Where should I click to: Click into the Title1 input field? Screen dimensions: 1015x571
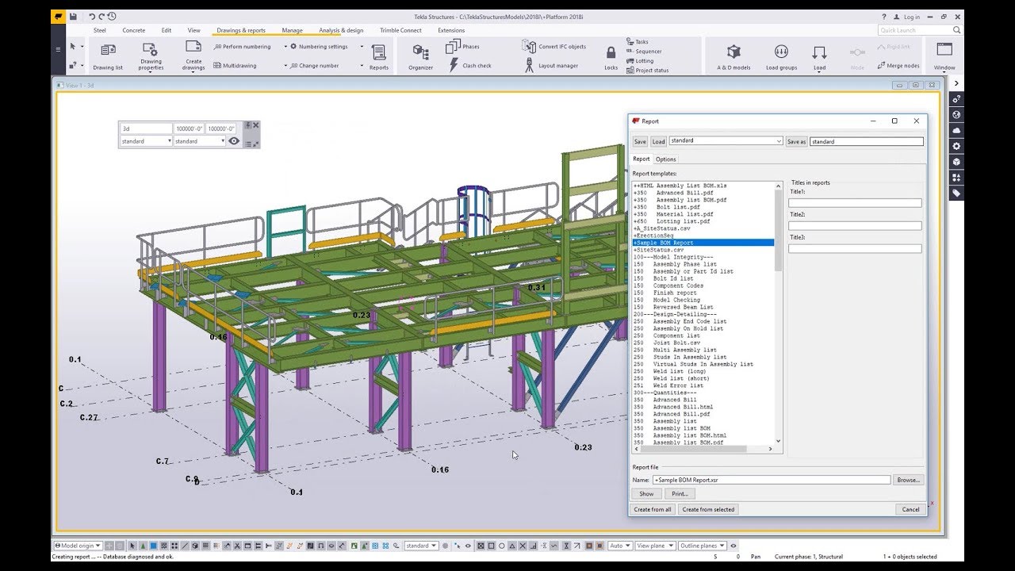pos(855,203)
